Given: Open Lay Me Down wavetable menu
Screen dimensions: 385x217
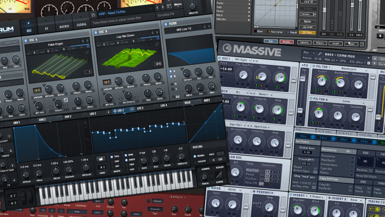Looking at the screenshot, I should click(x=125, y=36).
